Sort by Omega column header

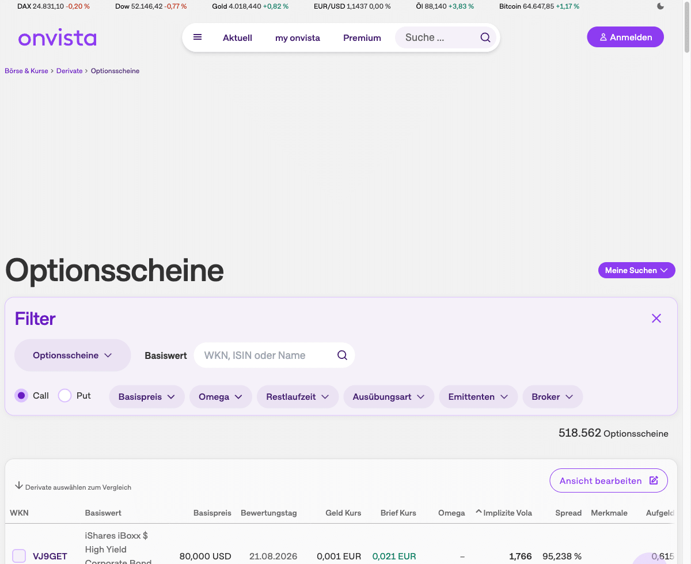click(x=451, y=513)
